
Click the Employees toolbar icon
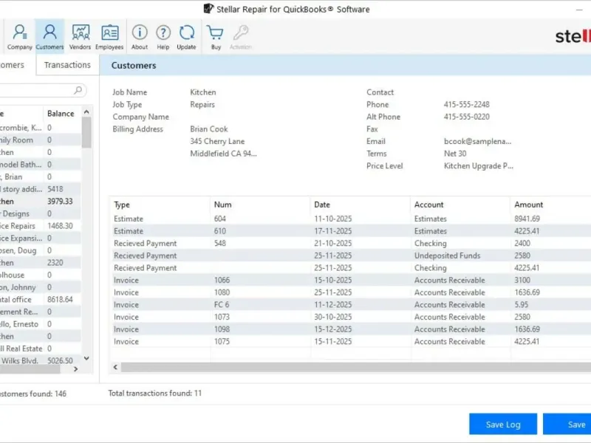click(109, 36)
